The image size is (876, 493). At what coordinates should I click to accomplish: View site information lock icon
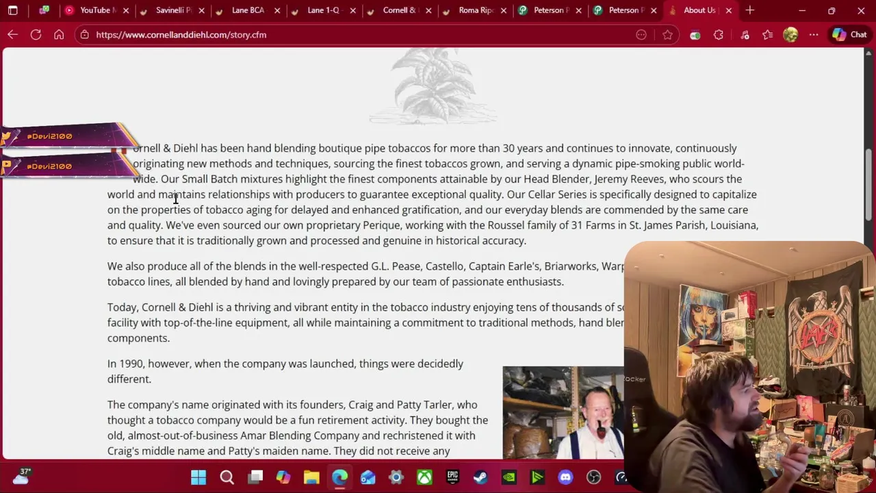(x=84, y=35)
